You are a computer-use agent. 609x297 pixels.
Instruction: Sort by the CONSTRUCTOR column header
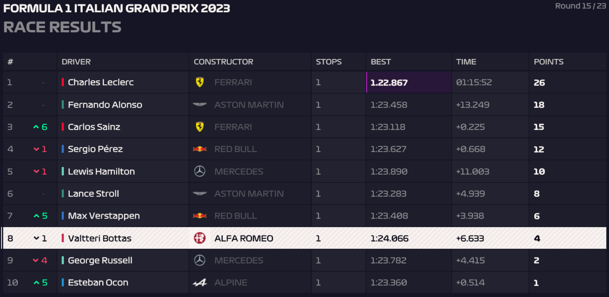223,62
